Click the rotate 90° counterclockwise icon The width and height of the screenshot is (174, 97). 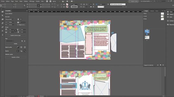click(55, 4)
